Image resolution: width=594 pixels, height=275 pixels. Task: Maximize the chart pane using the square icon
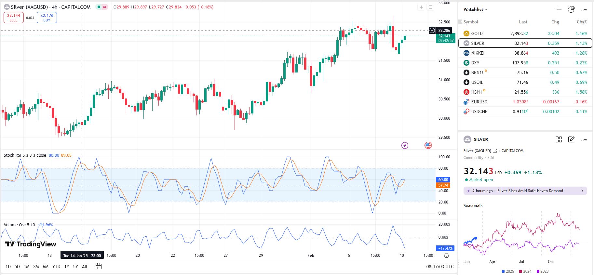[x=430, y=7]
